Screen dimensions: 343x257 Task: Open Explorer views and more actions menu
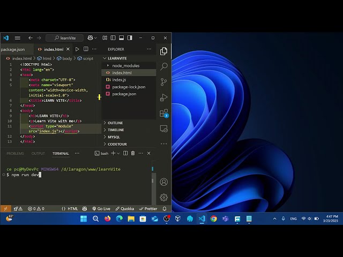click(149, 49)
